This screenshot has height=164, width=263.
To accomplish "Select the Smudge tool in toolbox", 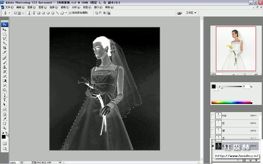I will pyautogui.click(x=4, y=85).
